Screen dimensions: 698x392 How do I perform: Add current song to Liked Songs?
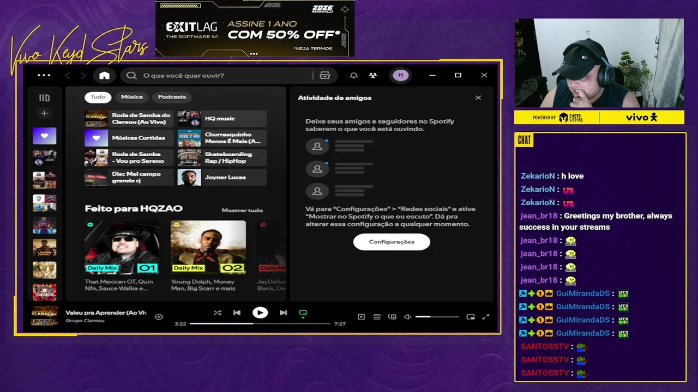pyautogui.click(x=159, y=317)
